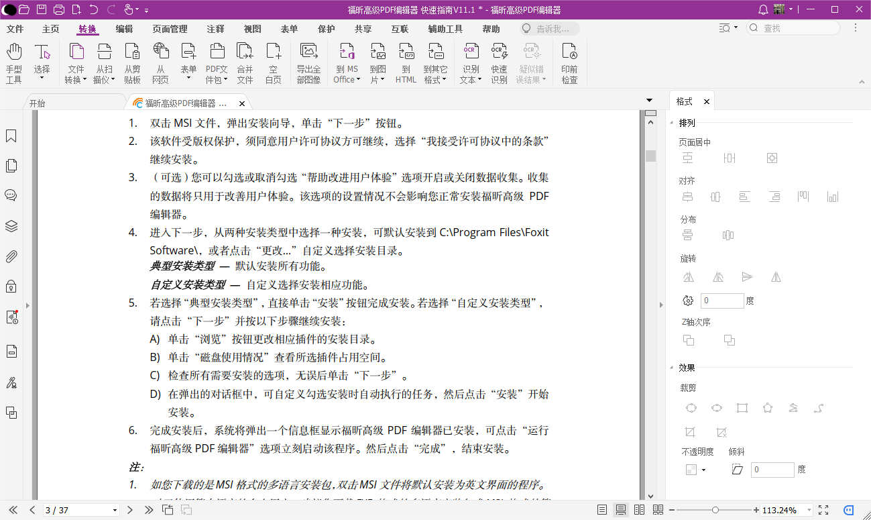Click the blue chat assistant icon
Screen dimensions: 871x520
point(850,510)
